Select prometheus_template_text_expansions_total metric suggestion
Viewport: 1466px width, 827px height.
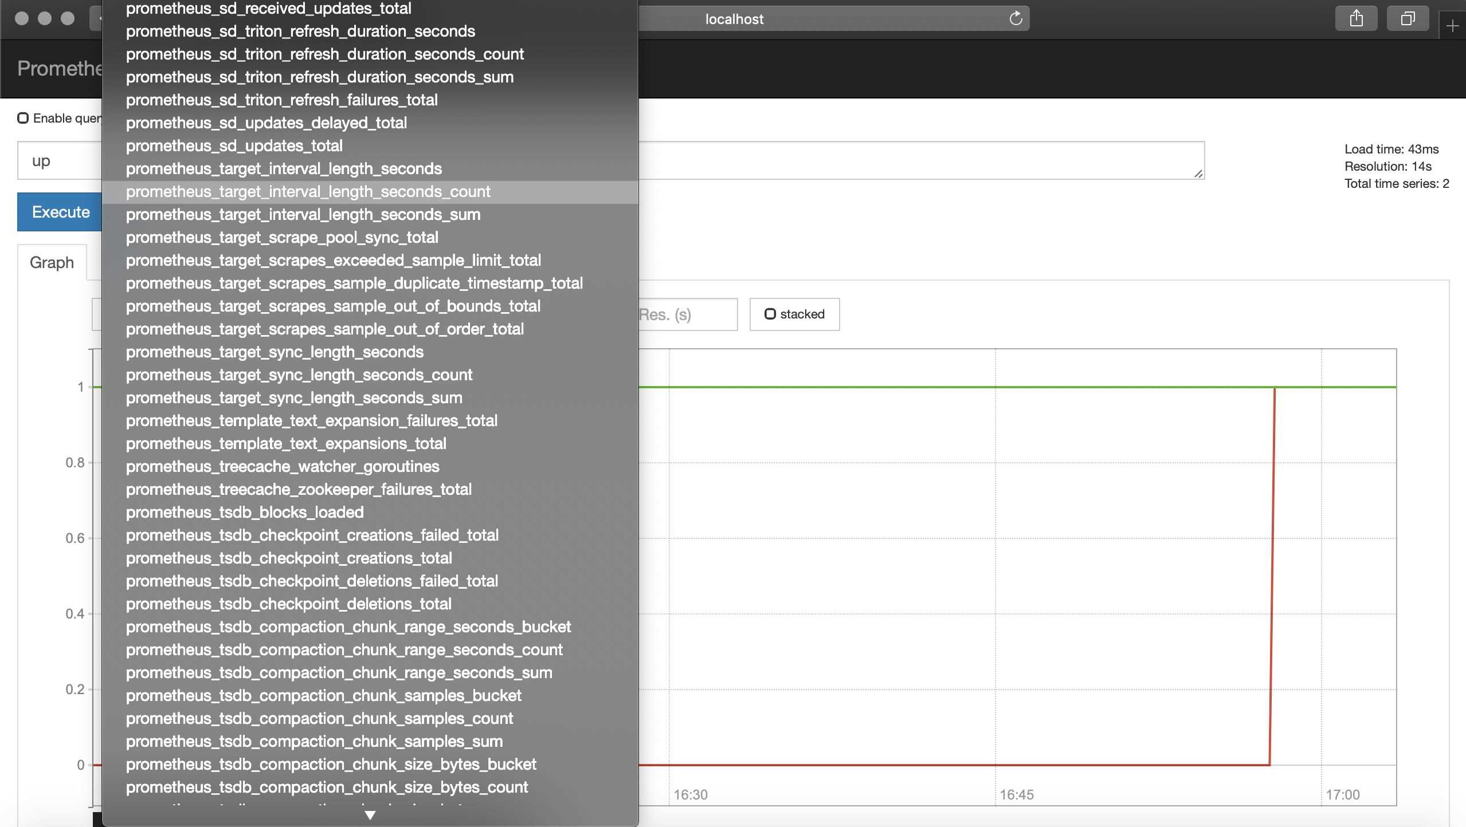tap(286, 443)
